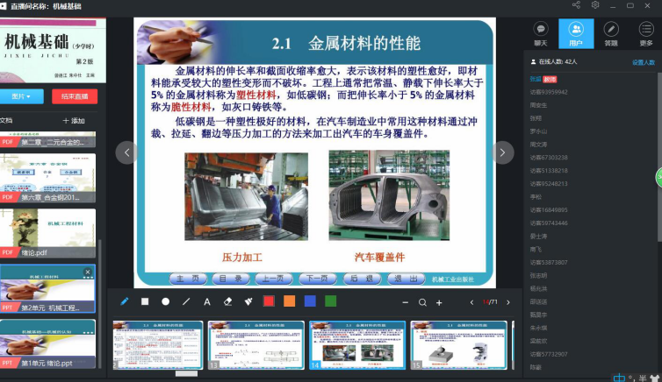
Task: Open the 图片 dropdown button
Action: coord(23,96)
